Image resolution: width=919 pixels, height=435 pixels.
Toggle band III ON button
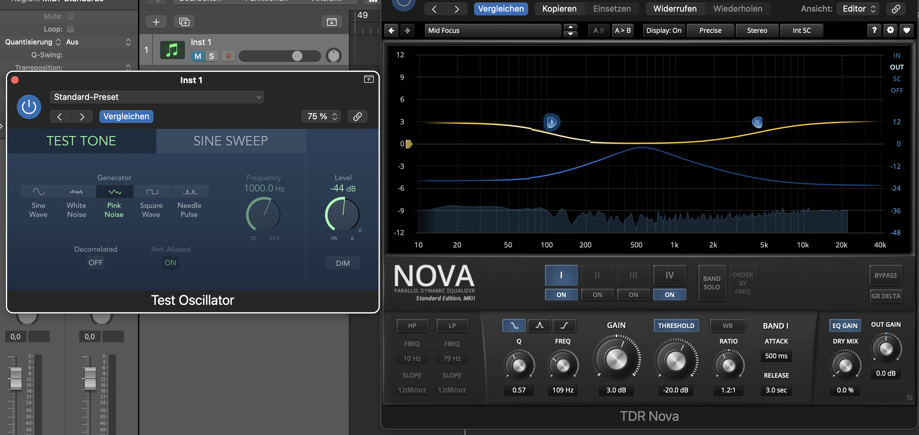click(633, 295)
